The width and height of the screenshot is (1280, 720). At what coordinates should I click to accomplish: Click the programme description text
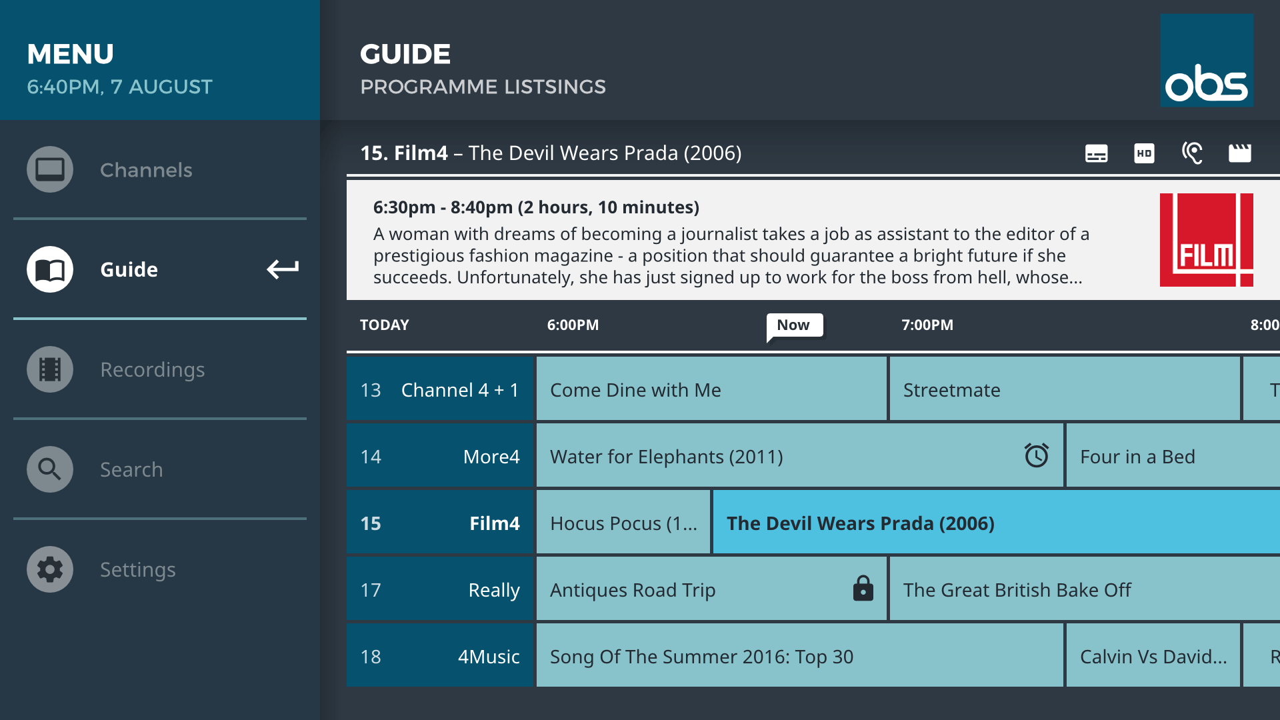tap(731, 255)
